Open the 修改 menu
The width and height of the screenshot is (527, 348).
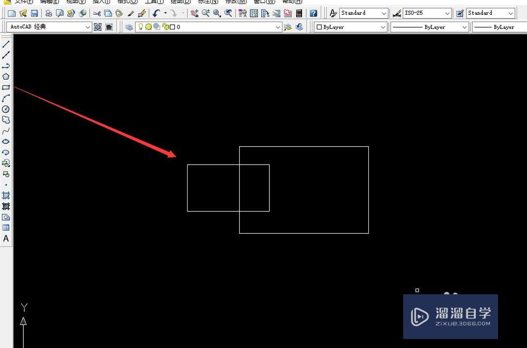[236, 2]
